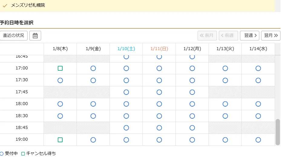Reserve 1/13 at 18:30 slot

pos(225,116)
